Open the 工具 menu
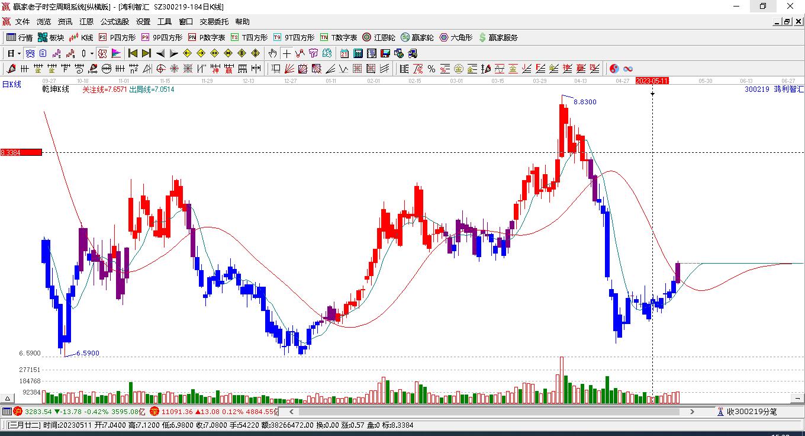Screen dimensions: 805x436 click(165, 21)
